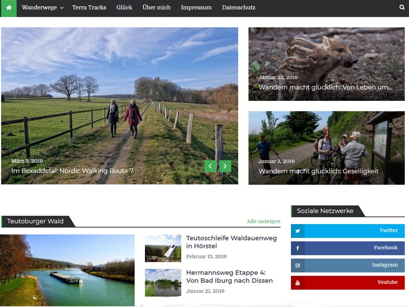409x307 pixels.
Task: Click the Youtube logo icon
Action: coord(298,282)
